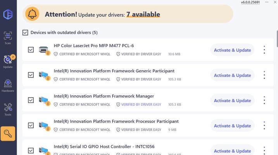Open more options for Serial IO GPIO controller
278x155 pixels.
(264, 150)
